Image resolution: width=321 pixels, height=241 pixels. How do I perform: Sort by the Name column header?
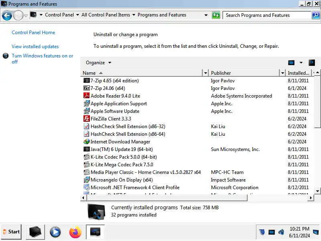coord(141,73)
